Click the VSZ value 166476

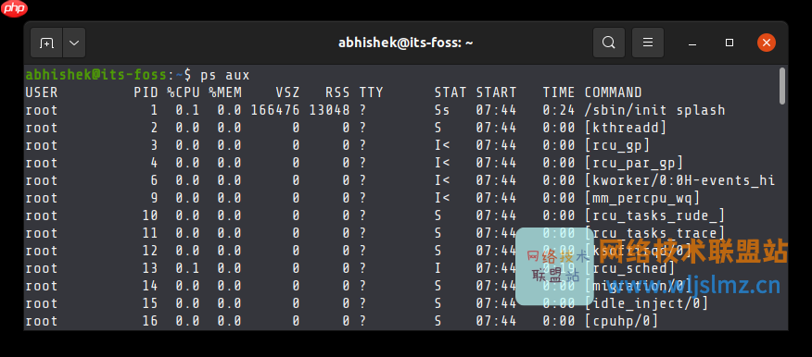coord(275,110)
